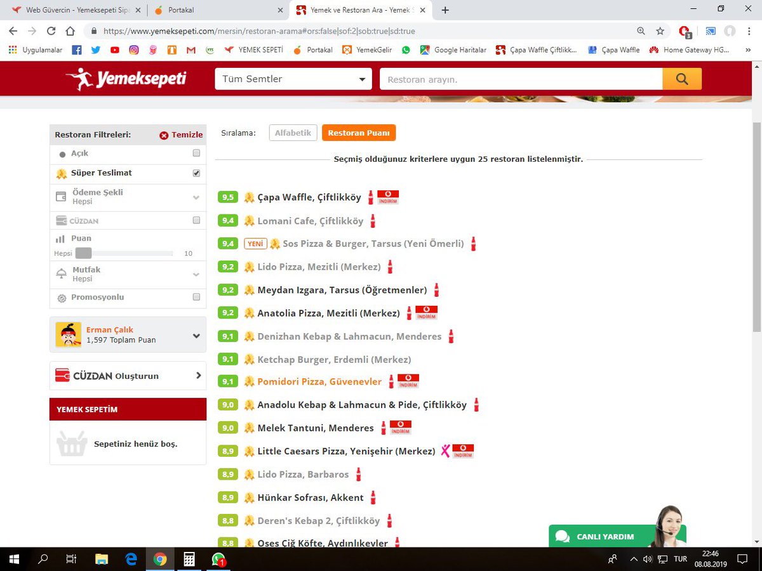
Task: Open a new browser tab
Action: pyautogui.click(x=445, y=10)
